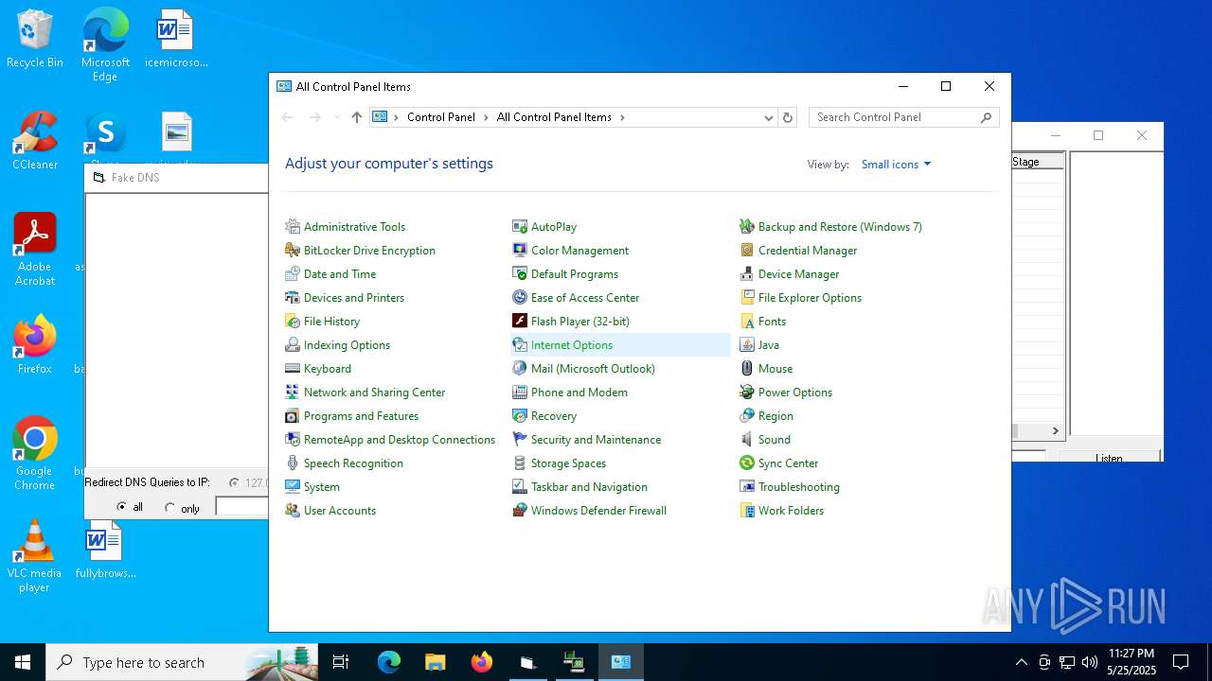Click the Color Management icon
1212x681 pixels.
[x=520, y=251]
